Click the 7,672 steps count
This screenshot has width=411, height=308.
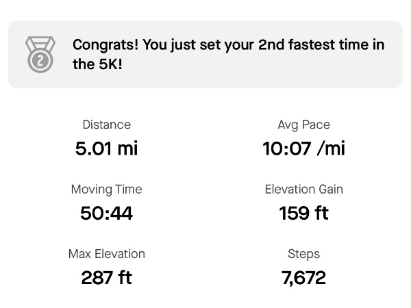tap(303, 278)
